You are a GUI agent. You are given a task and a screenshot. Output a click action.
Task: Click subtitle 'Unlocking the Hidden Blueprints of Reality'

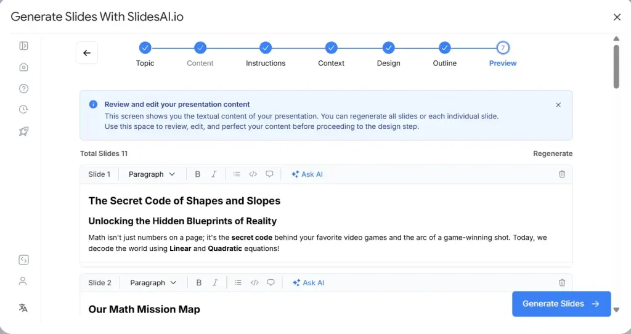tap(182, 221)
